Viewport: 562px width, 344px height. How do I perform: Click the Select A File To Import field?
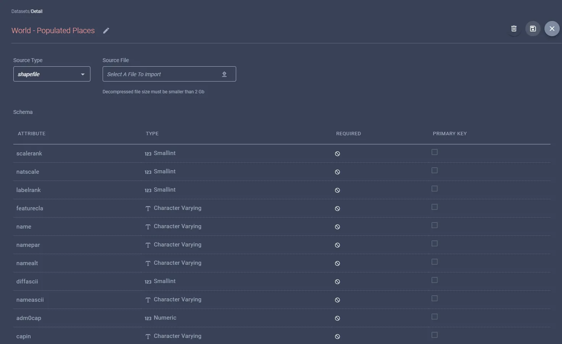169,74
